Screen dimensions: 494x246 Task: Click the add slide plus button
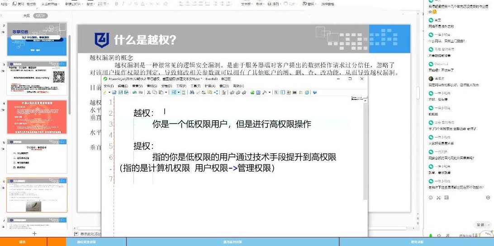click(35, 233)
